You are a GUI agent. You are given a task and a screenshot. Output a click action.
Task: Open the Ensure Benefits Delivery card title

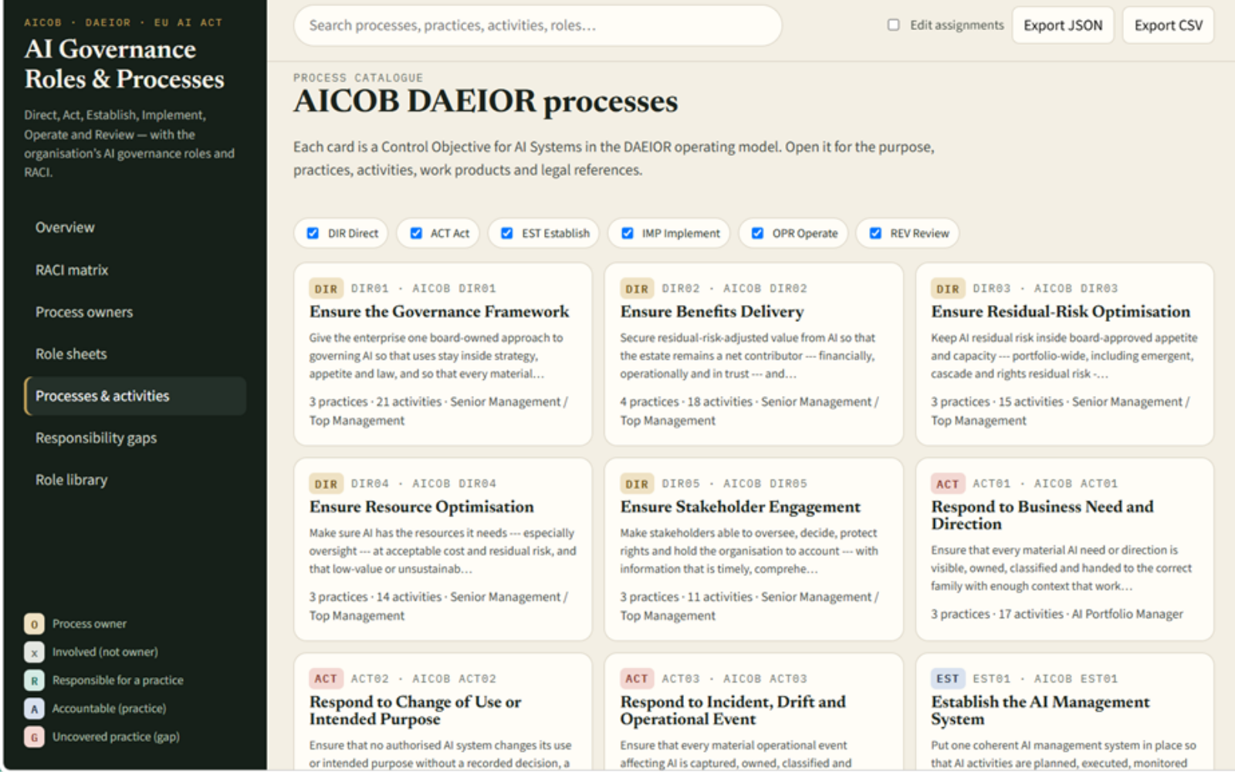coord(712,312)
